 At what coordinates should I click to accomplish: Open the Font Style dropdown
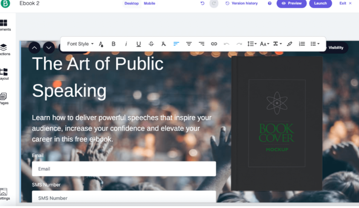[x=80, y=44]
